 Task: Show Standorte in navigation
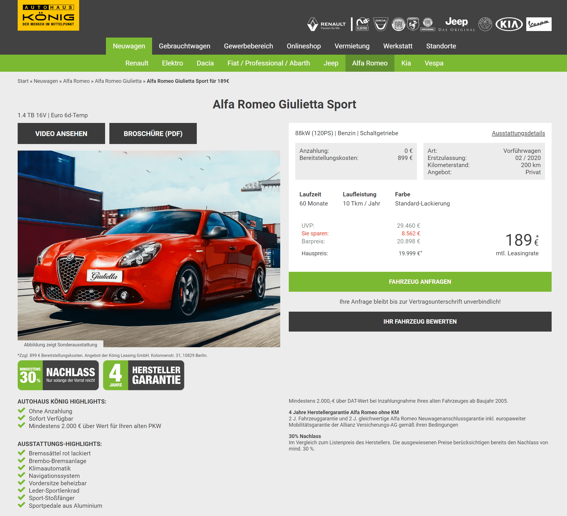point(441,46)
